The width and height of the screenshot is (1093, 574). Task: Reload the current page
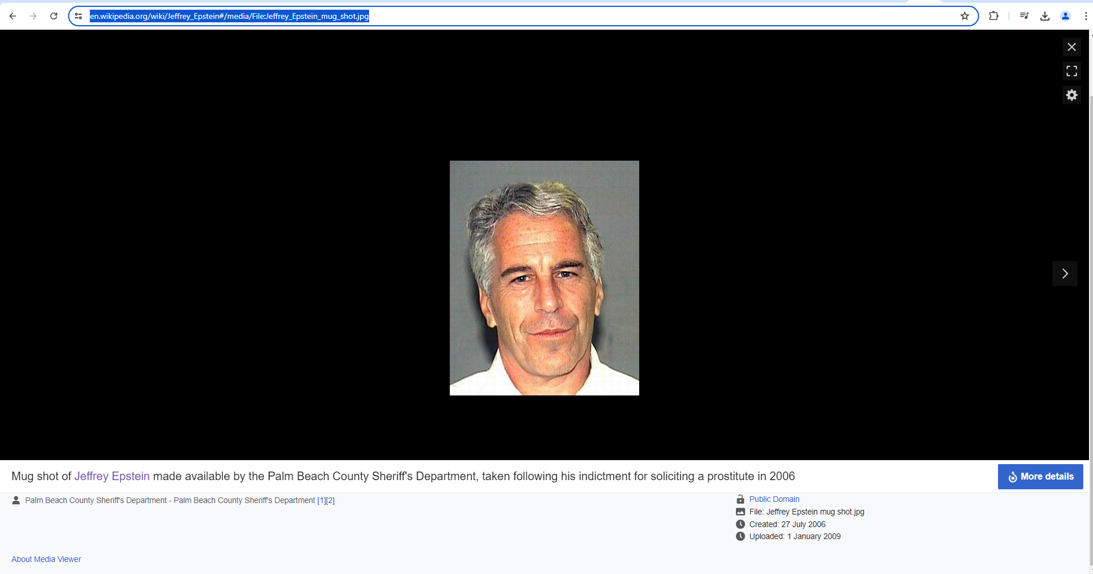pyautogui.click(x=54, y=16)
